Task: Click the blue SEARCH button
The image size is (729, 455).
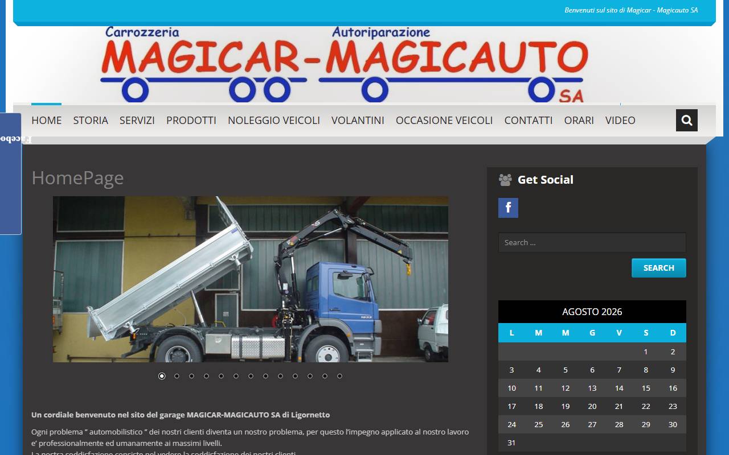Action: [659, 268]
